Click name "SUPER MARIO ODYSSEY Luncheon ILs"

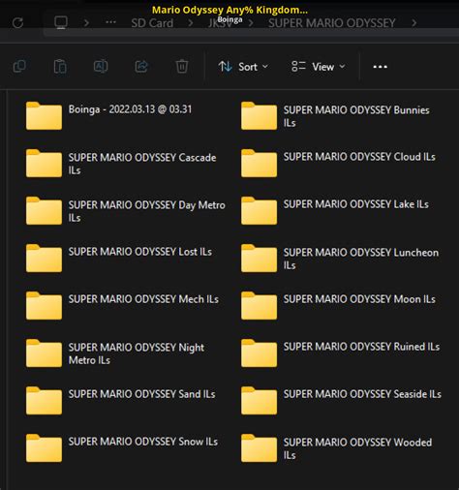coord(361,259)
